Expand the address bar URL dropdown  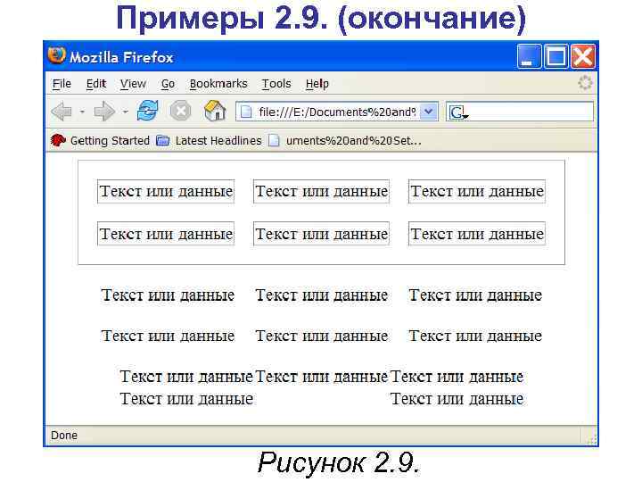pyautogui.click(x=429, y=112)
